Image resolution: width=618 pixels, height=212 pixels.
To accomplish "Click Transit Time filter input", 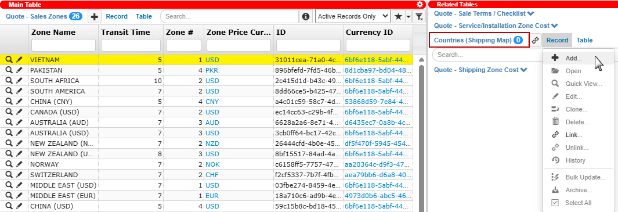I will tap(131, 45).
